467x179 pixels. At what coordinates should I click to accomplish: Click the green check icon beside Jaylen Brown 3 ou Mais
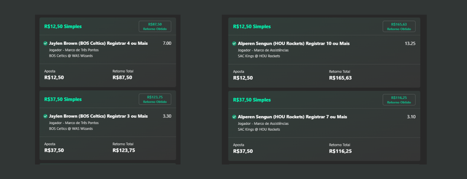46,116
